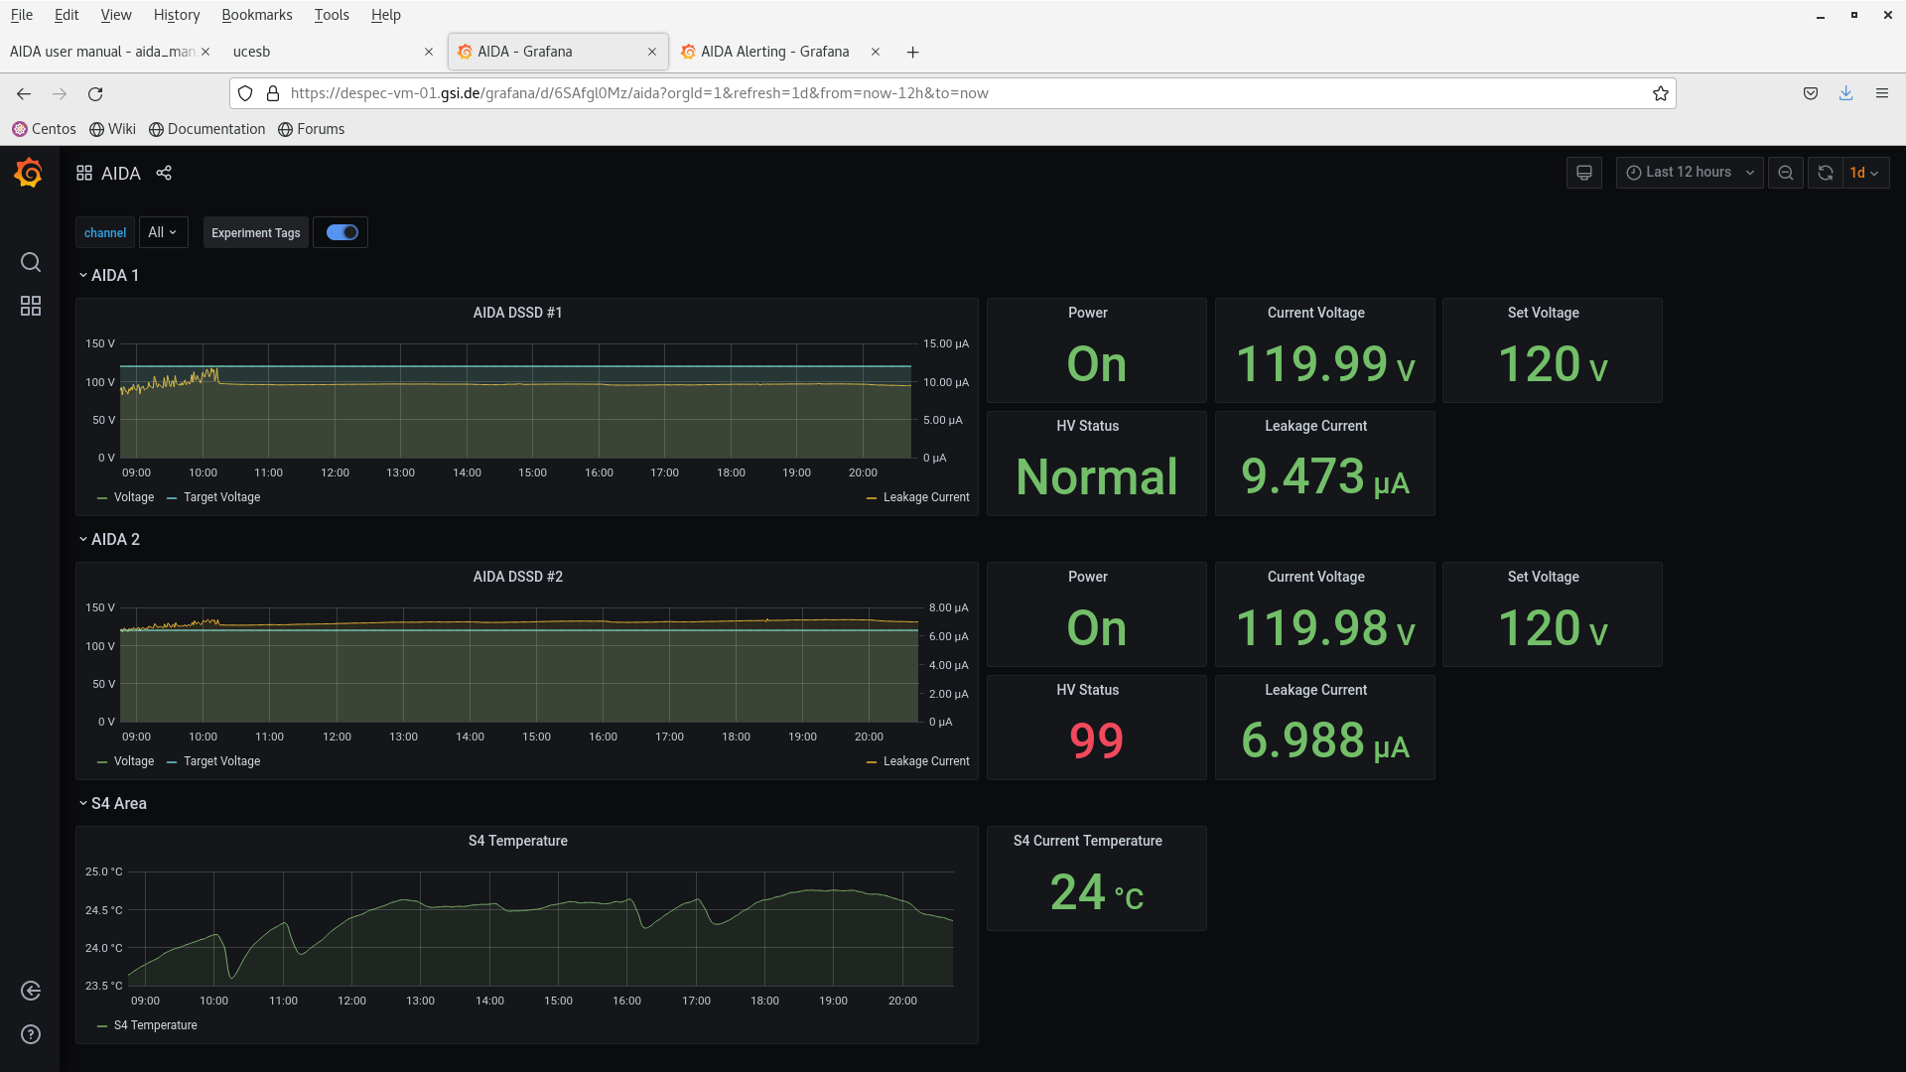Viewport: 1906px width, 1072px height.
Task: Zoom out the time range
Action: [x=1786, y=173]
